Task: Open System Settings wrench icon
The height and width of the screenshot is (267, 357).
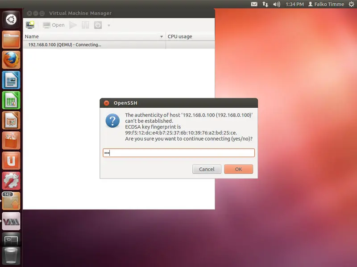Action: click(11, 181)
